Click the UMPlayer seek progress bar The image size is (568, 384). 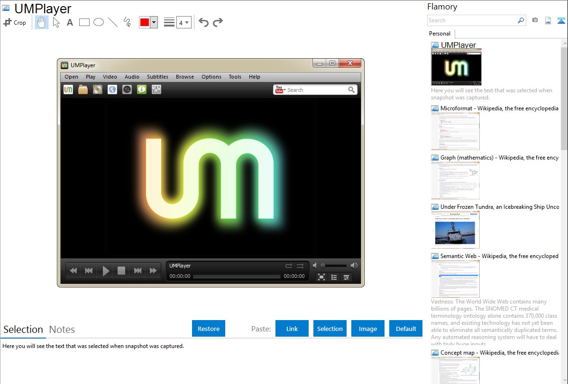[237, 276]
